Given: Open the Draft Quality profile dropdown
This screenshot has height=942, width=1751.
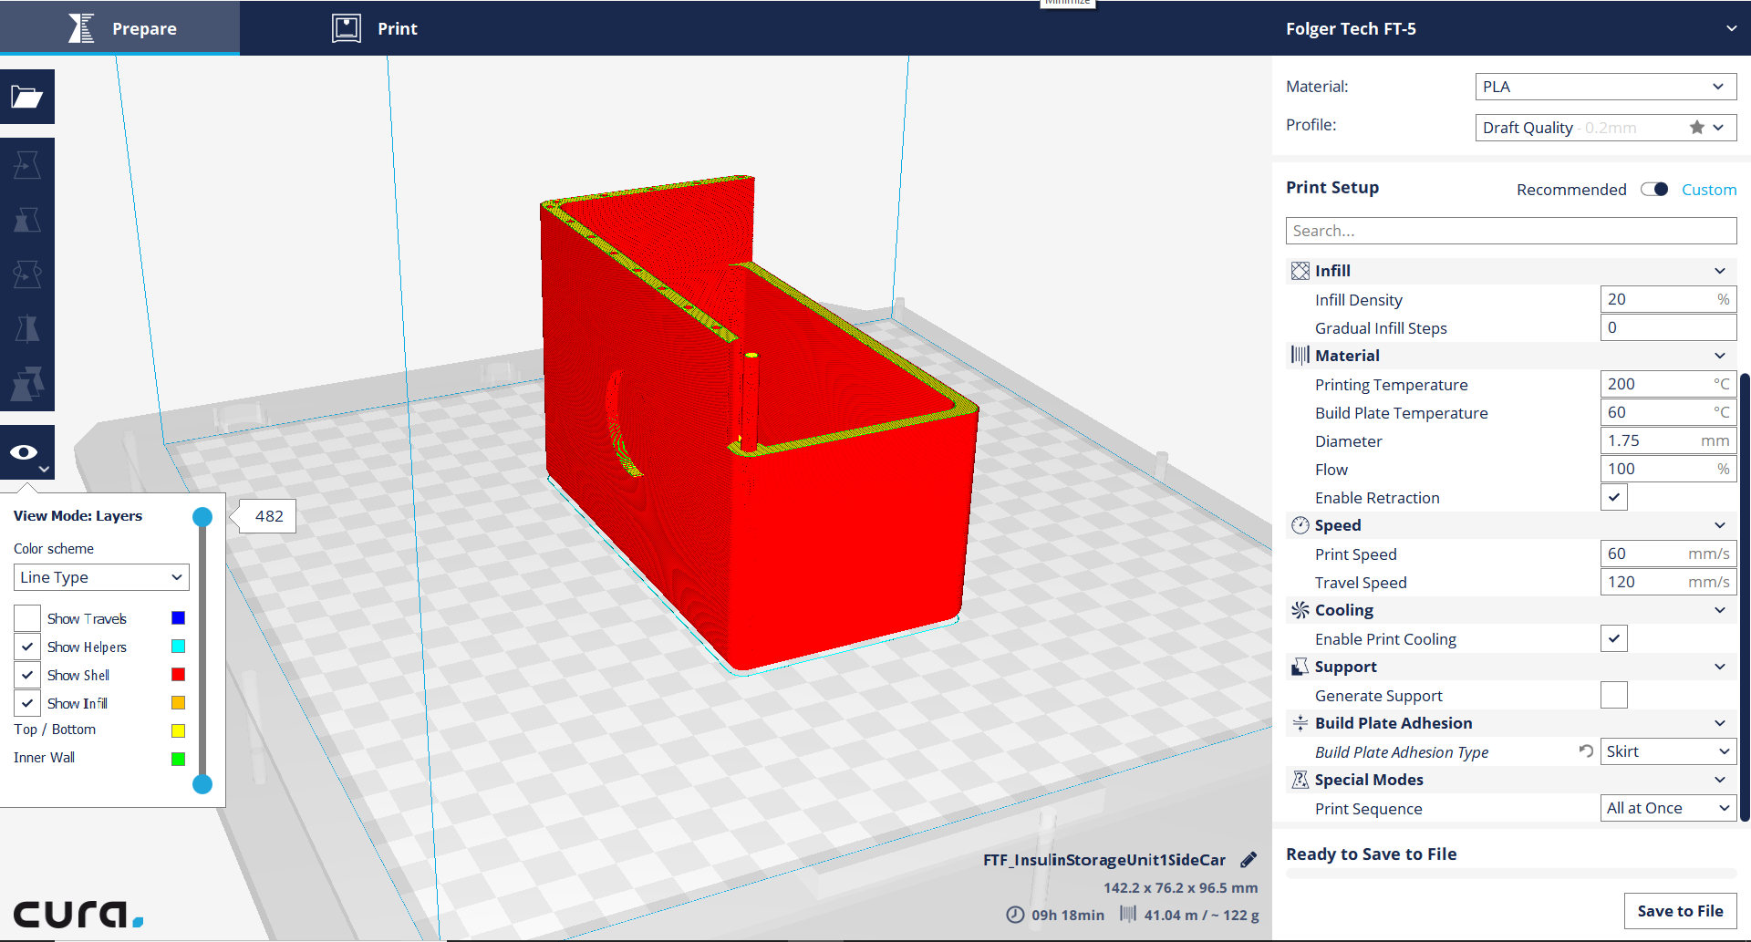Looking at the screenshot, I should (1606, 128).
